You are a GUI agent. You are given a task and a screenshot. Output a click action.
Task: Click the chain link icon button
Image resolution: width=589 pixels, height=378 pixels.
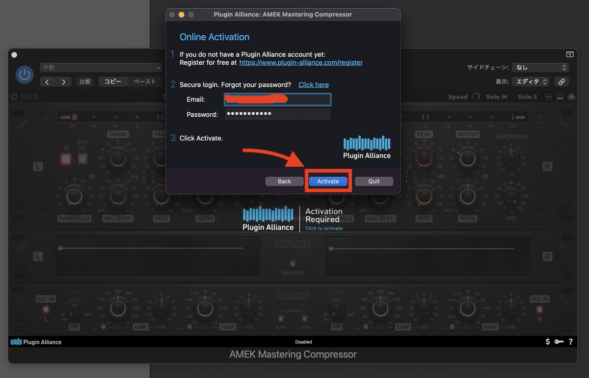[x=562, y=82]
